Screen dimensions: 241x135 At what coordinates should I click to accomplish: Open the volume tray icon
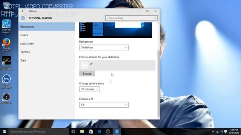click(x=221, y=132)
